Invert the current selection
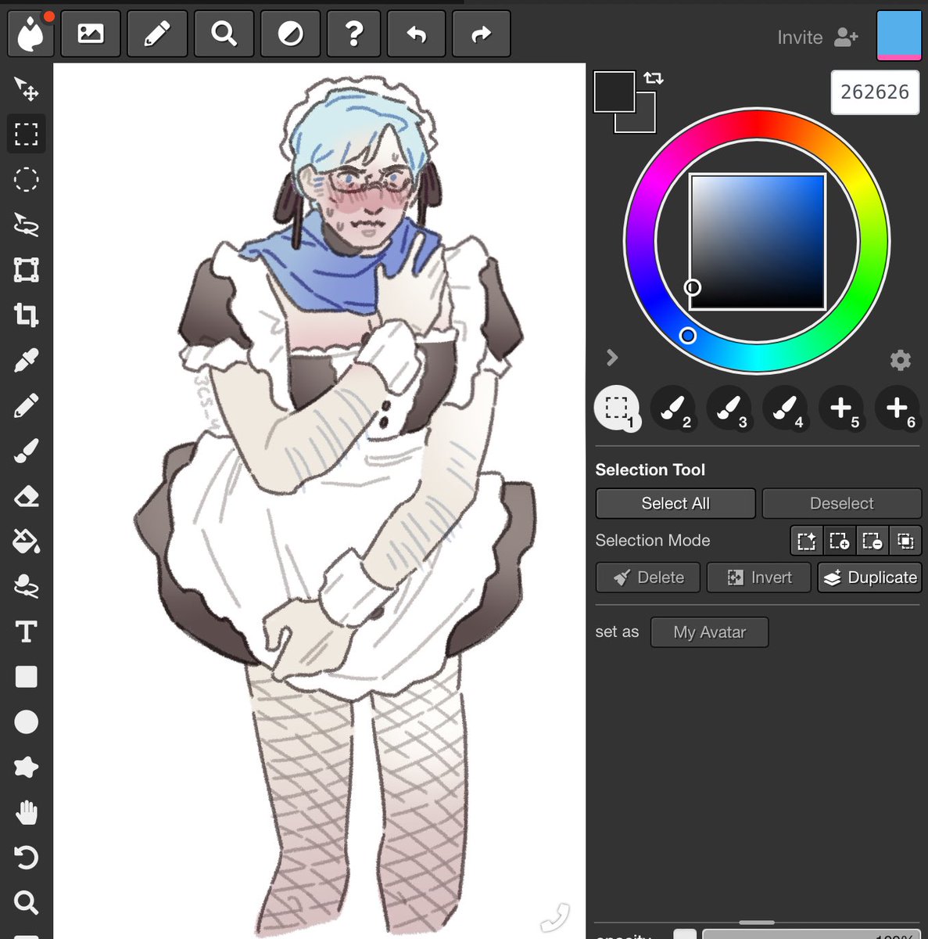The width and height of the screenshot is (928, 939). (x=759, y=577)
